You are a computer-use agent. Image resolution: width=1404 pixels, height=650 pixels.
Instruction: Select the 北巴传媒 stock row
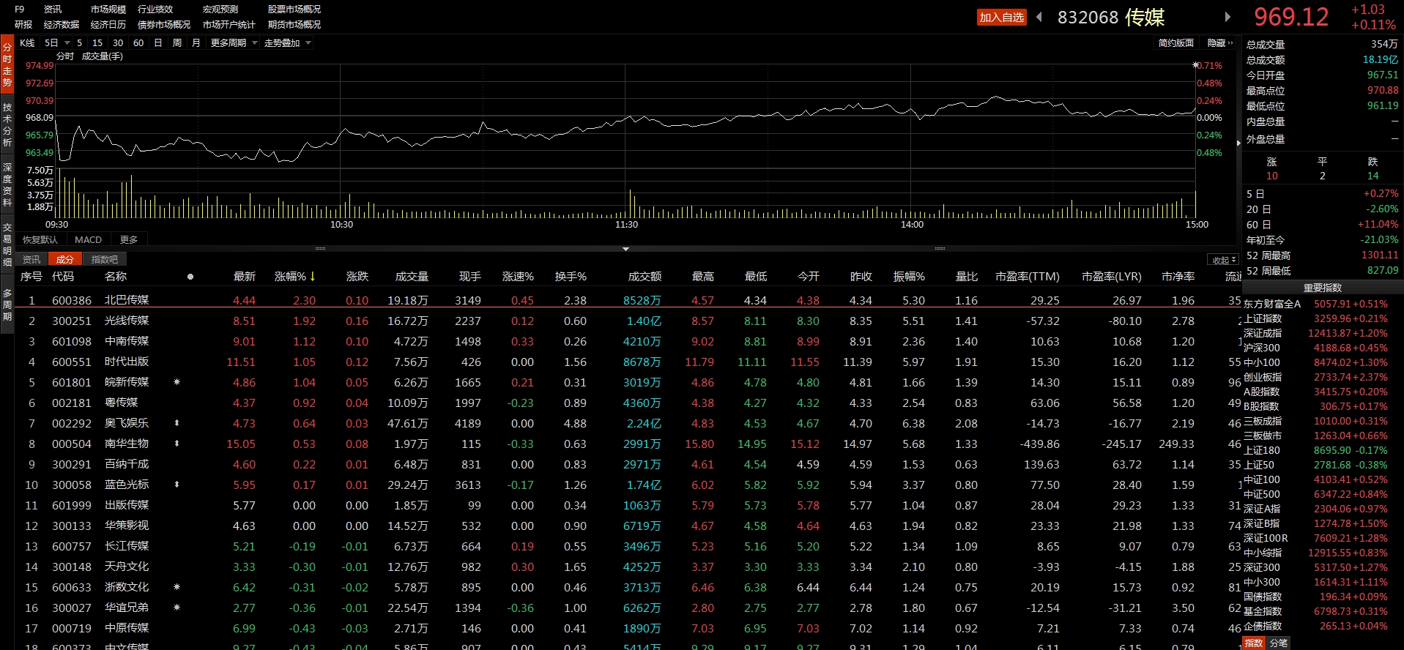tap(127, 300)
